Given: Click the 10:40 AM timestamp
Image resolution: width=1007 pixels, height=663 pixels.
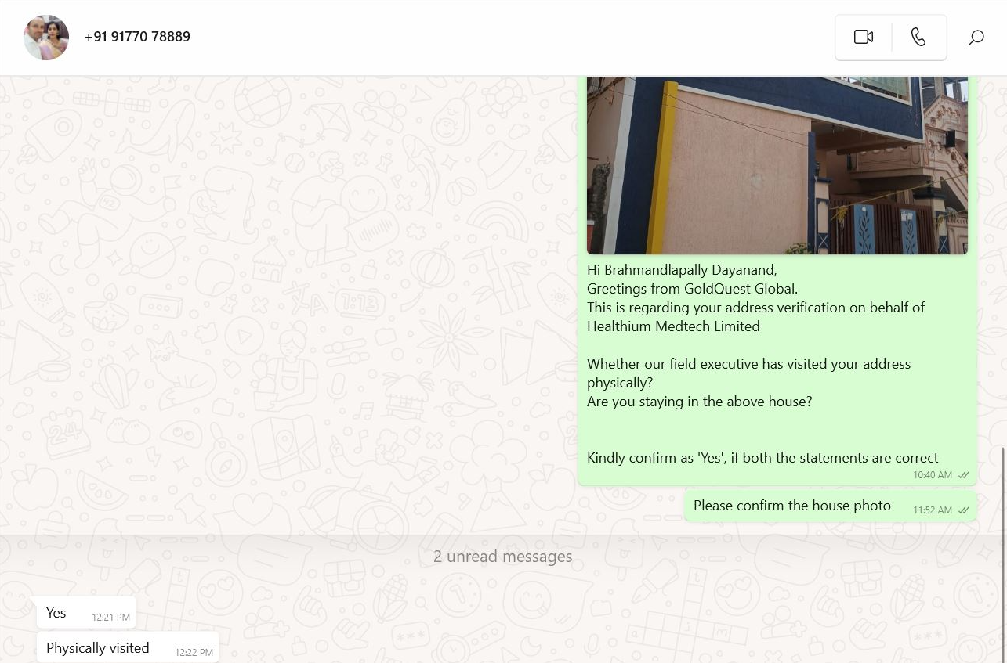Looking at the screenshot, I should (933, 475).
